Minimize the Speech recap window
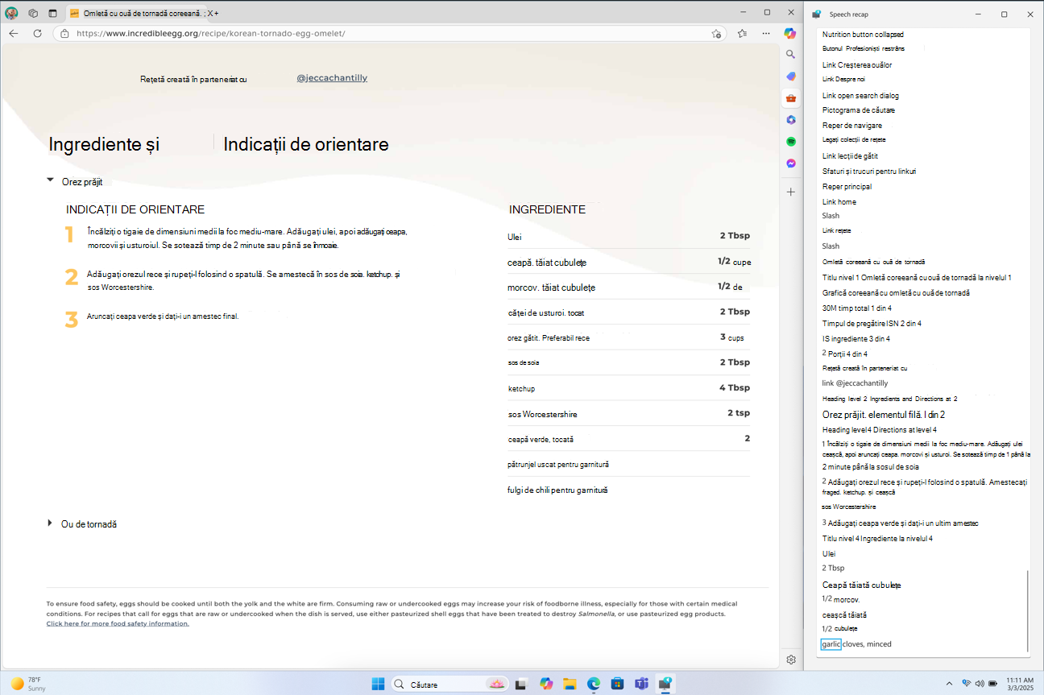The image size is (1044, 695). click(x=977, y=14)
